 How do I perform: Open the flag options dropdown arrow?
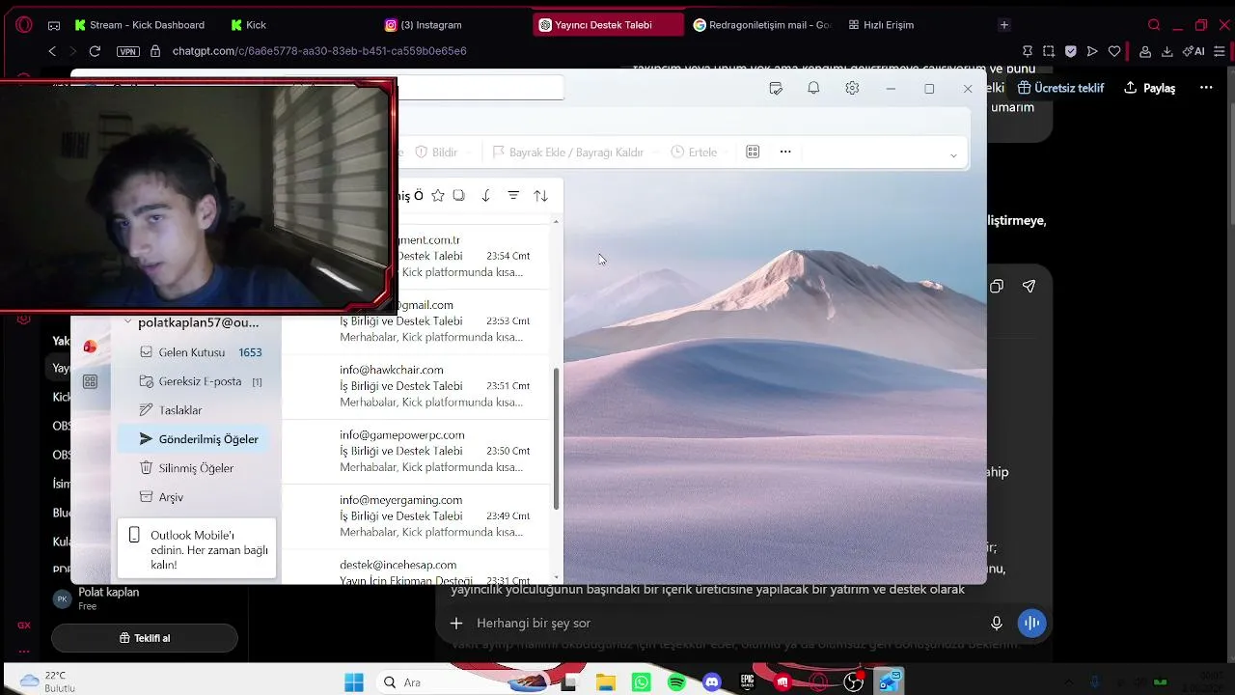[655, 153]
